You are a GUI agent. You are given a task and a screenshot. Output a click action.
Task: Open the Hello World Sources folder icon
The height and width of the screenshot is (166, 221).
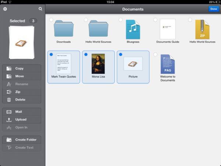98,29
